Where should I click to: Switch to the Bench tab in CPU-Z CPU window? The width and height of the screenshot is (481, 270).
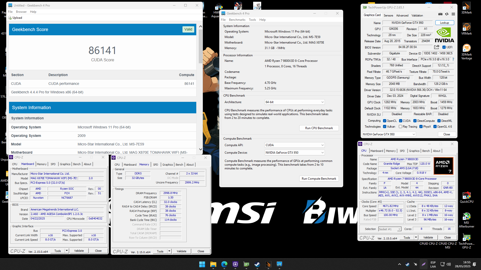pyautogui.click(x=426, y=151)
